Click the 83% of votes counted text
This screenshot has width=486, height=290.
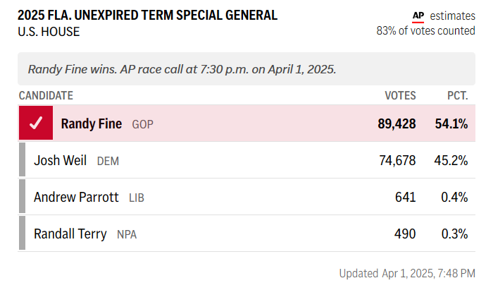426,31
